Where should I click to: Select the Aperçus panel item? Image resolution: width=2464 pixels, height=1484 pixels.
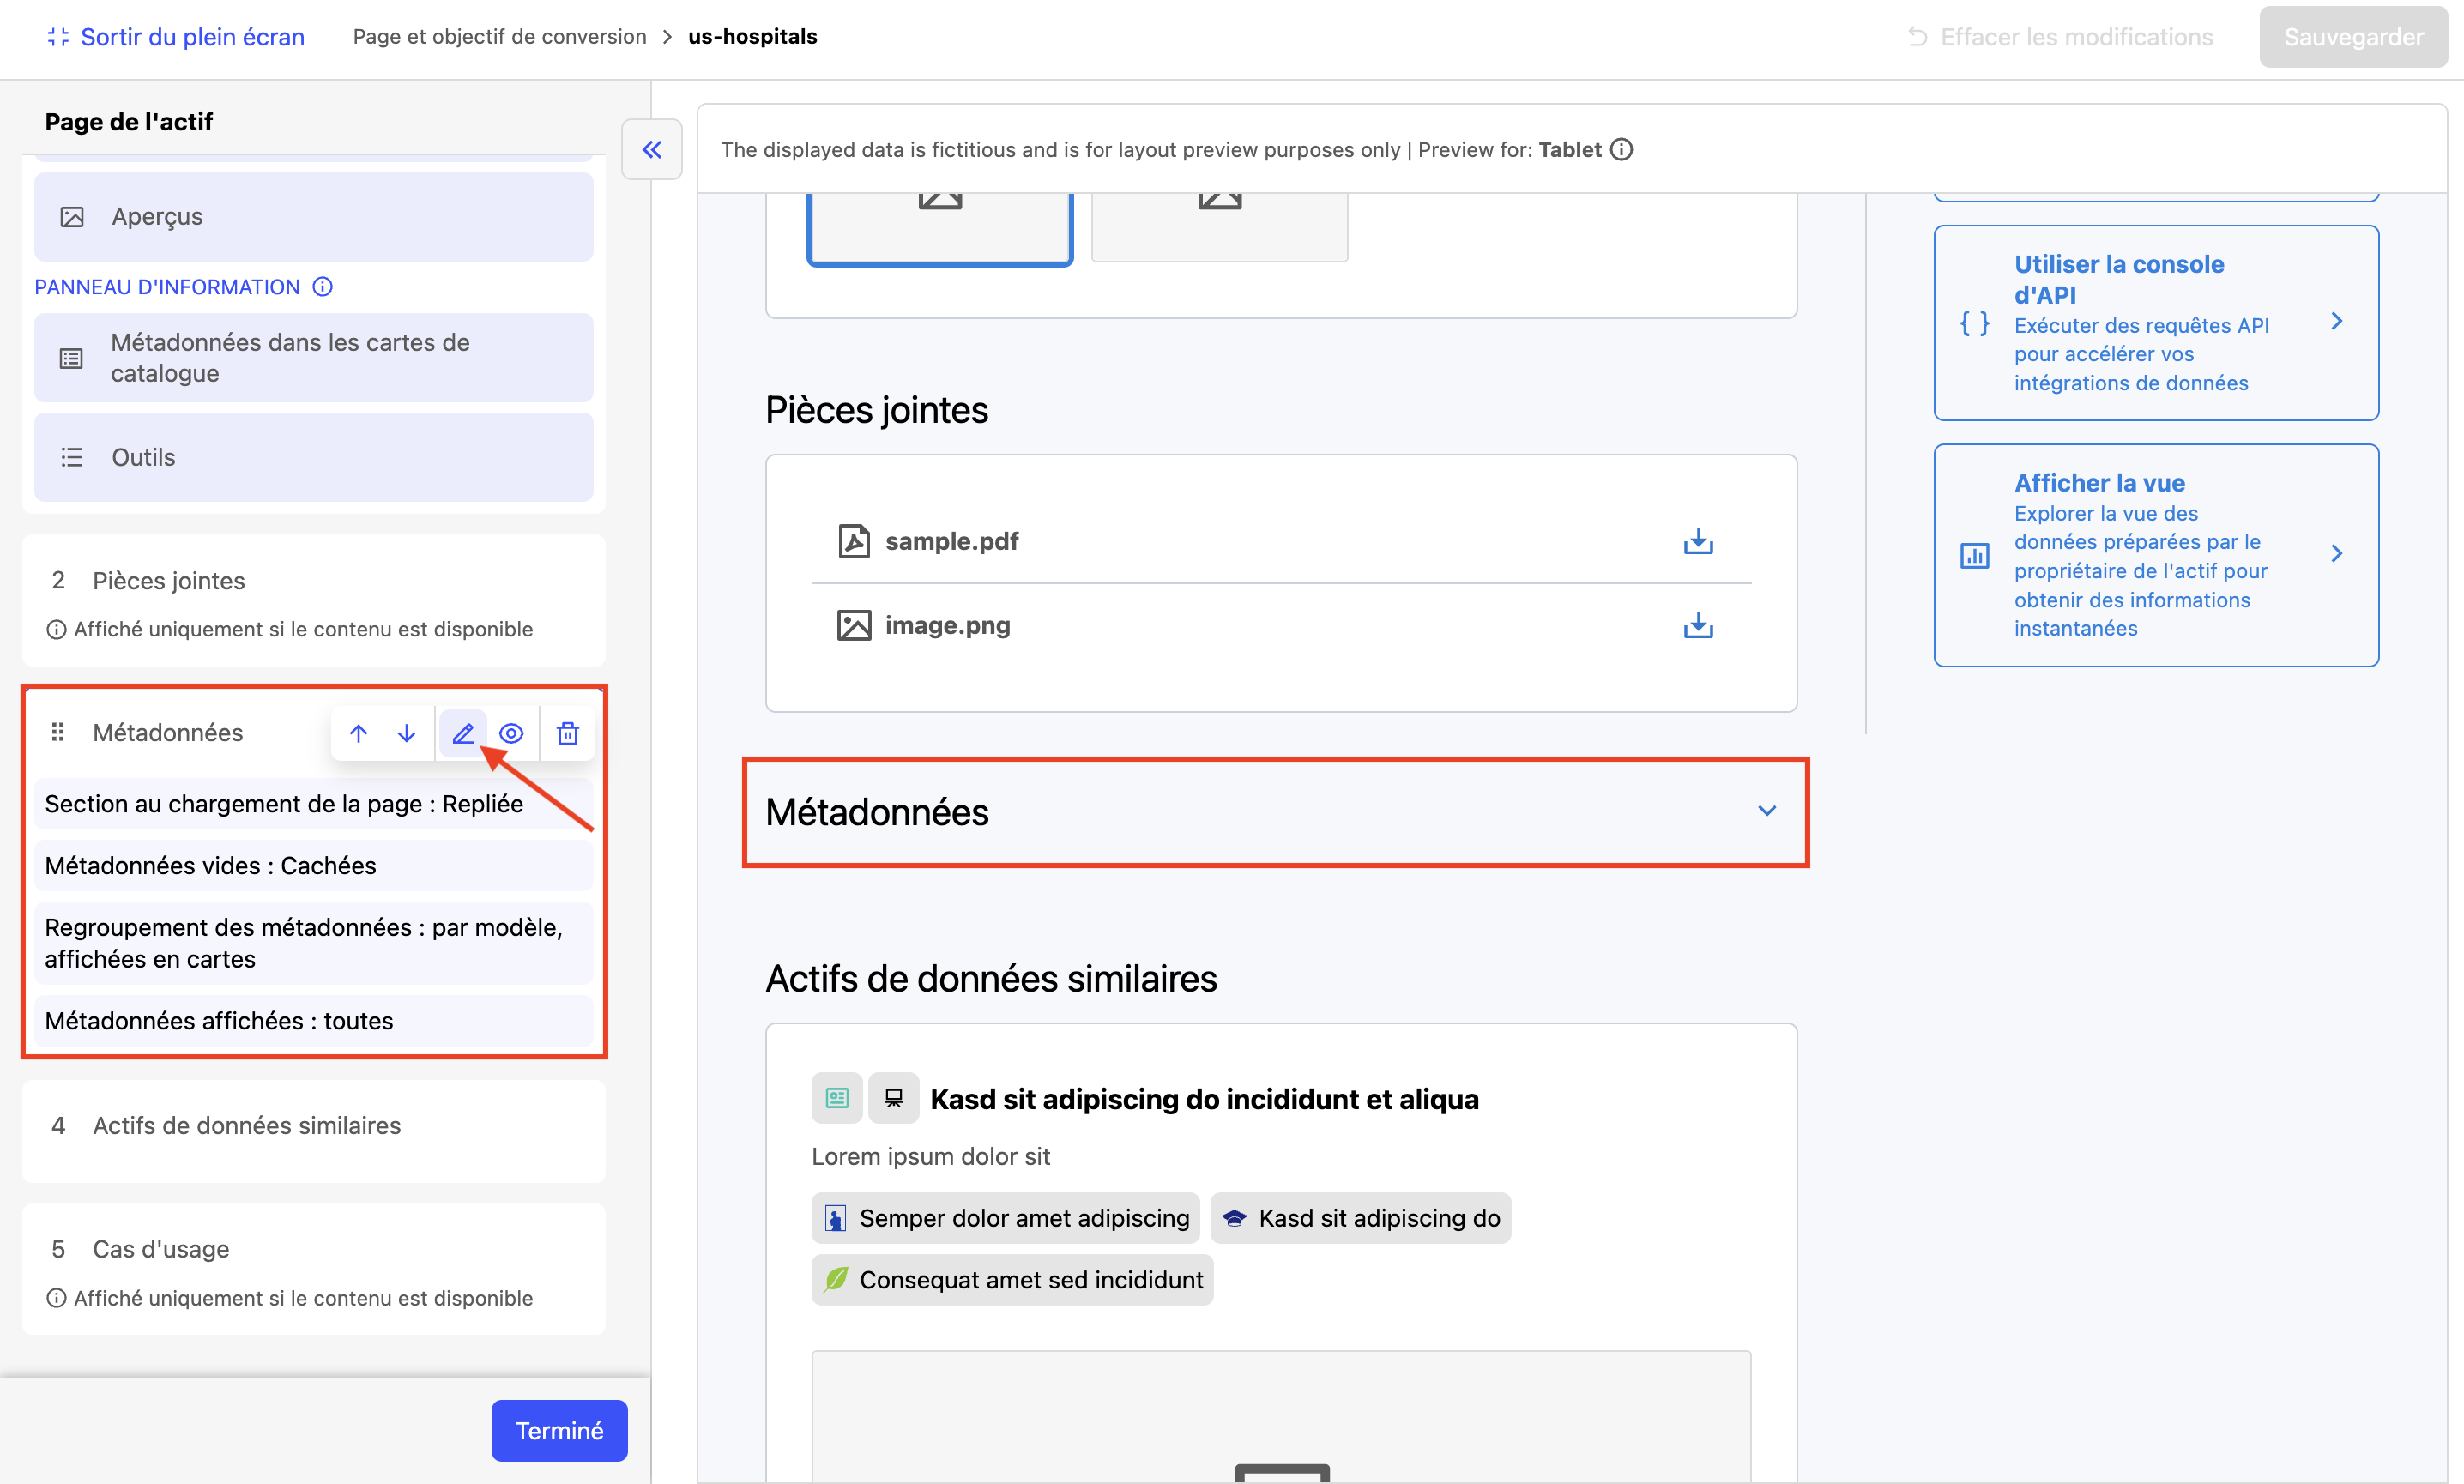click(313, 217)
